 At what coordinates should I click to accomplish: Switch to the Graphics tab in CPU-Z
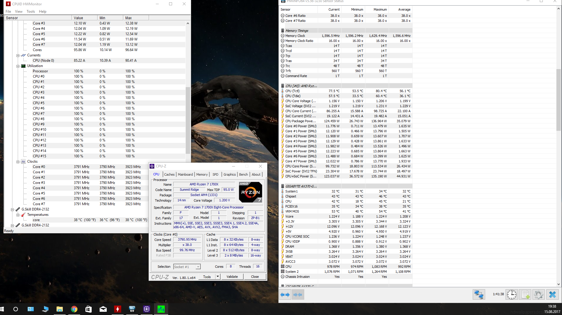tap(230, 174)
